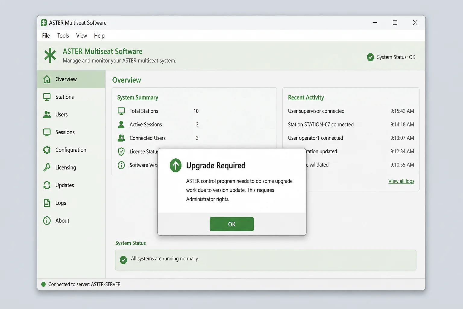Click the Recent Activity heading link
The width and height of the screenshot is (463, 309).
coord(306,97)
